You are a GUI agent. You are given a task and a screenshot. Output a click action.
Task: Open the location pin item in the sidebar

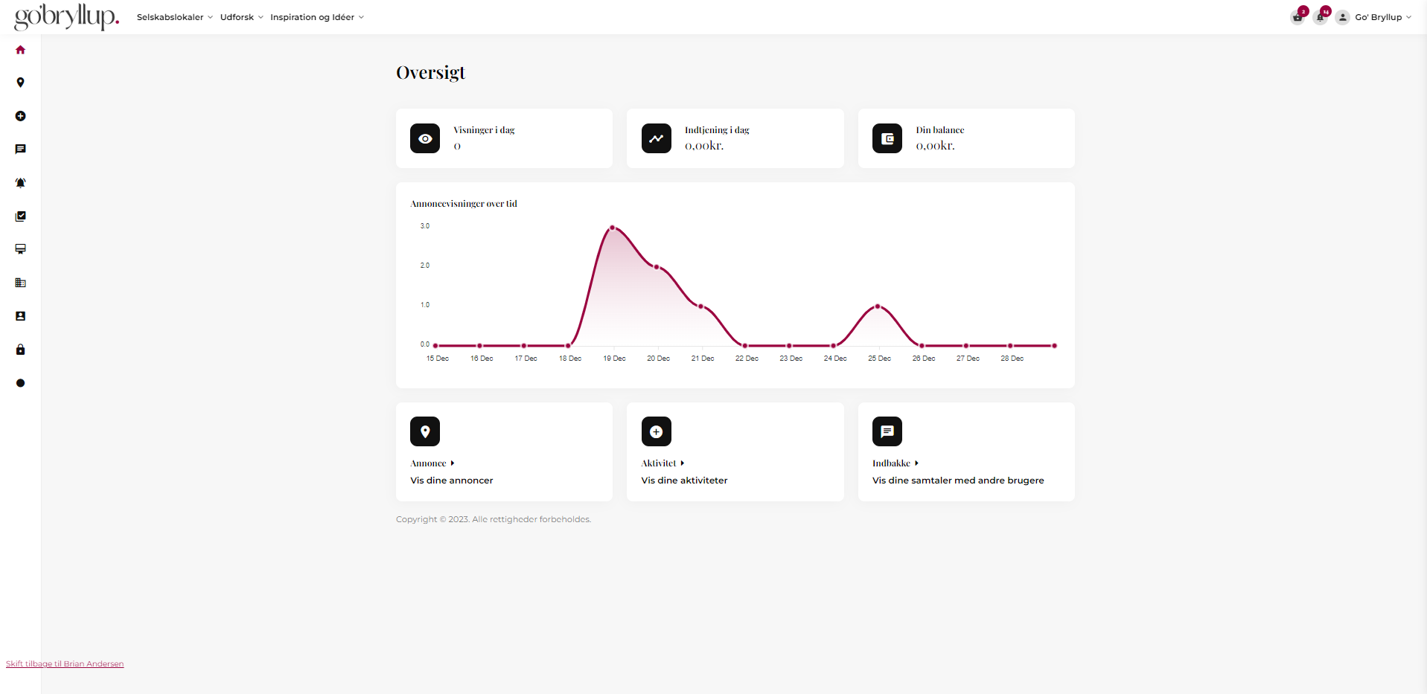click(20, 83)
